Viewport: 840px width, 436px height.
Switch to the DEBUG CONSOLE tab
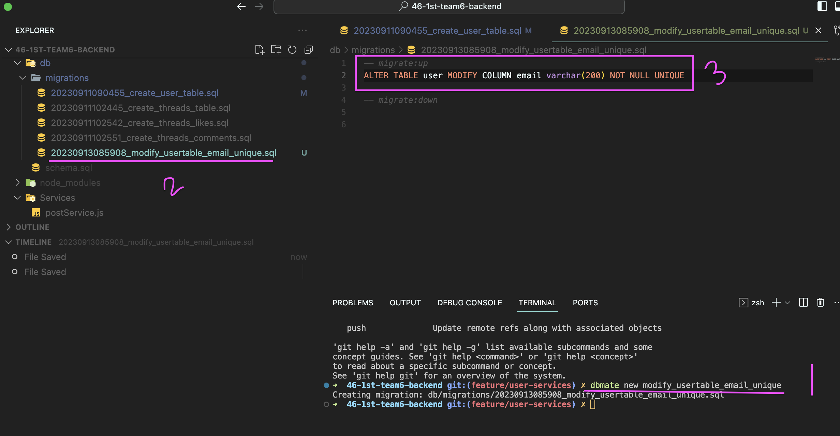[x=469, y=303]
